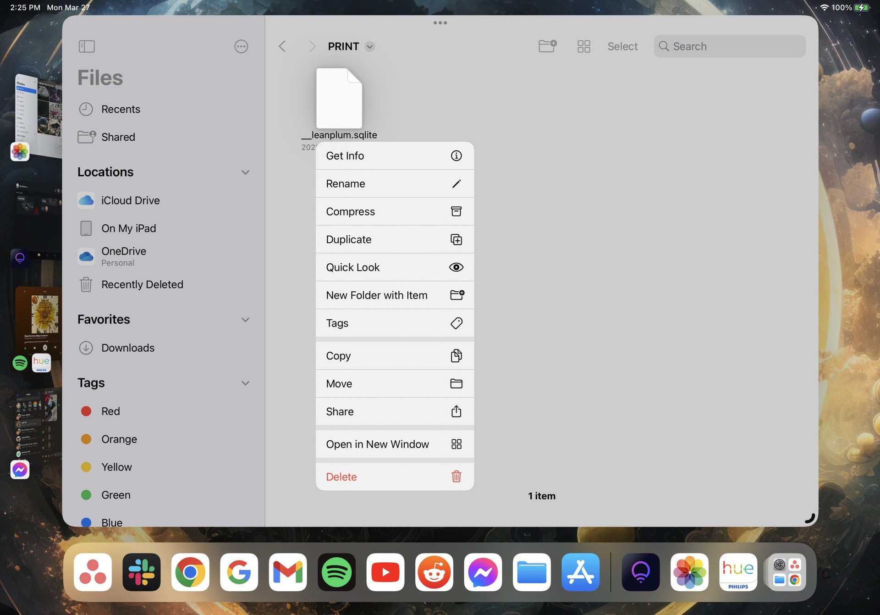This screenshot has width=880, height=615.
Task: Click the Delete trash icon
Action: click(x=456, y=476)
